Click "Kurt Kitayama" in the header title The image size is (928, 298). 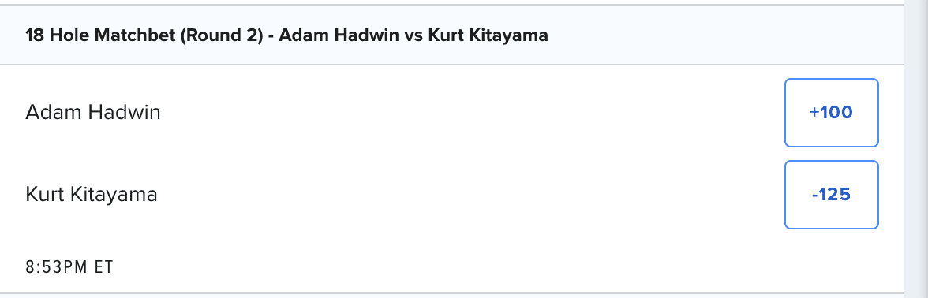pos(488,35)
